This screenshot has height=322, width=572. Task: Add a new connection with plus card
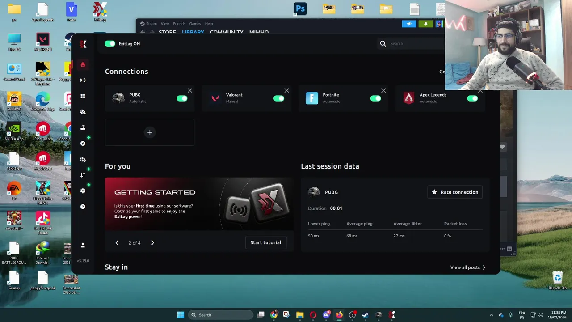tap(150, 132)
